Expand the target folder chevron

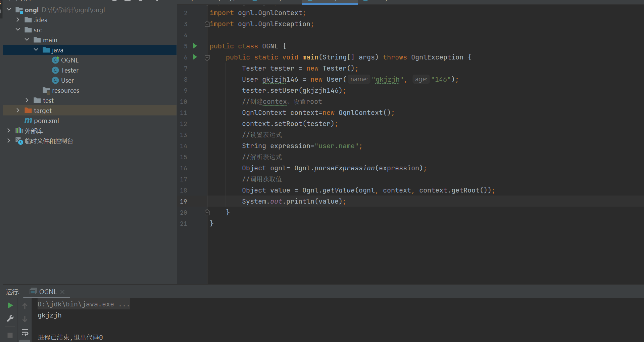click(18, 110)
